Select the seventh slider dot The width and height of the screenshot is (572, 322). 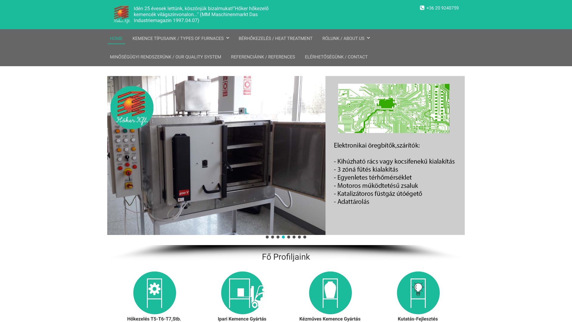pos(299,237)
